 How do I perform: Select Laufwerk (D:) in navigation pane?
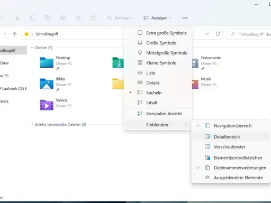(x=13, y=88)
